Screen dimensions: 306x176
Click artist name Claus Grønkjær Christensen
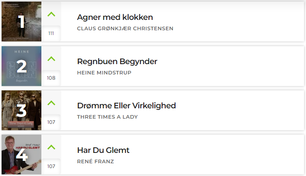(x=125, y=29)
